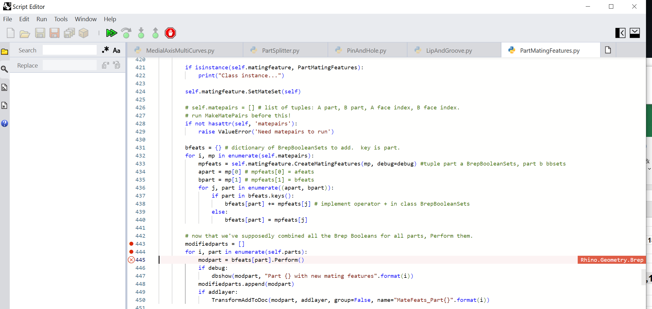Stop script execution
The image size is (652, 309).
point(170,33)
